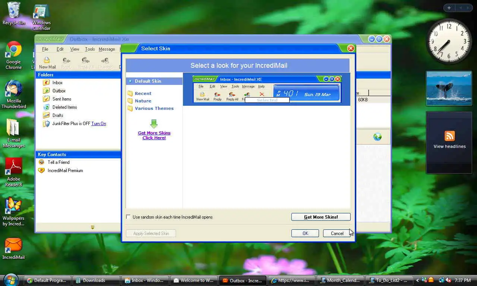Click taskbar clock showing 7:37 PM
Viewport: 477px width, 286px height.
(x=462, y=280)
